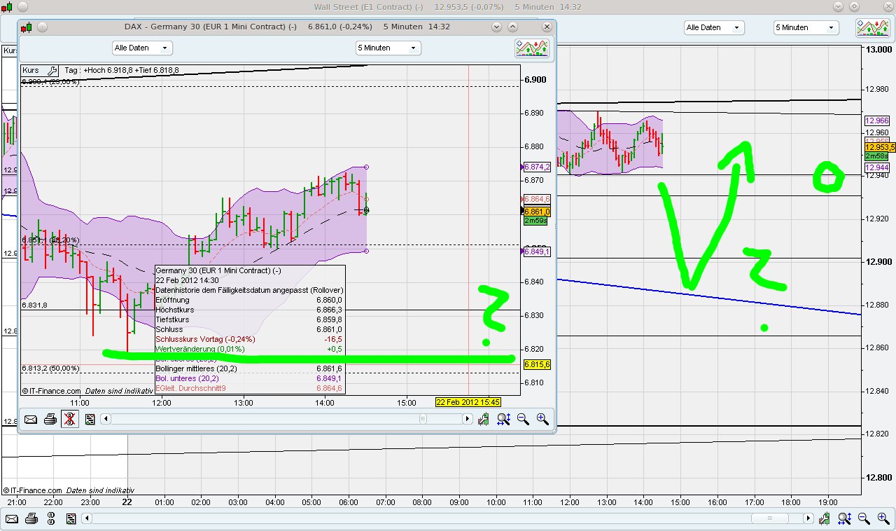This screenshot has width=896, height=531.
Task: Toggle the broken-link sync icon off
Action: click(69, 419)
